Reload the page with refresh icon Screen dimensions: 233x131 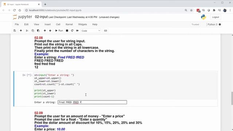click(x=15, y=10)
